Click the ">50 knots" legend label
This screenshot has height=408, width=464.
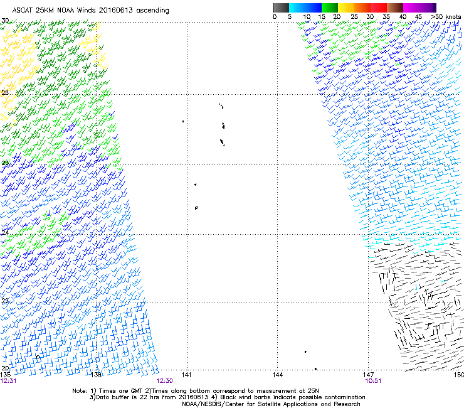tap(446, 17)
